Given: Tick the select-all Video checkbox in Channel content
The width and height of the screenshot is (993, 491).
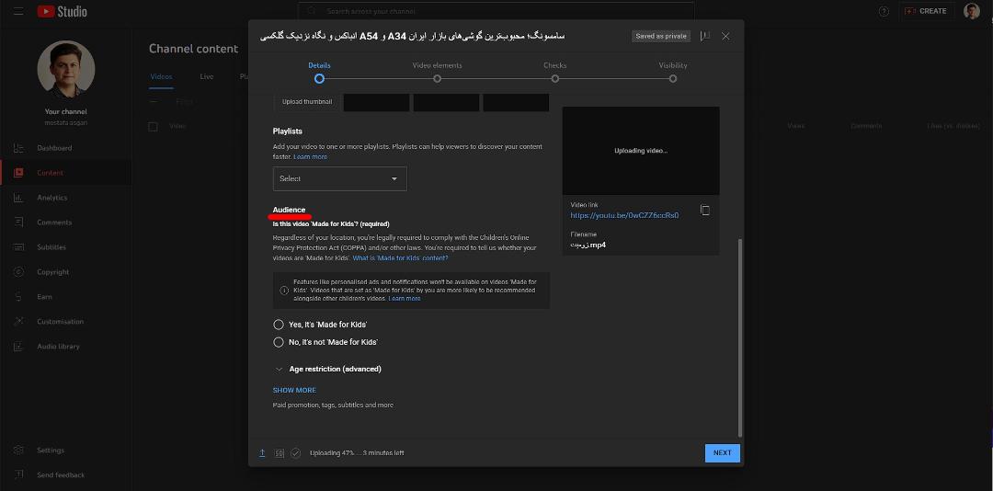Looking at the screenshot, I should (153, 126).
